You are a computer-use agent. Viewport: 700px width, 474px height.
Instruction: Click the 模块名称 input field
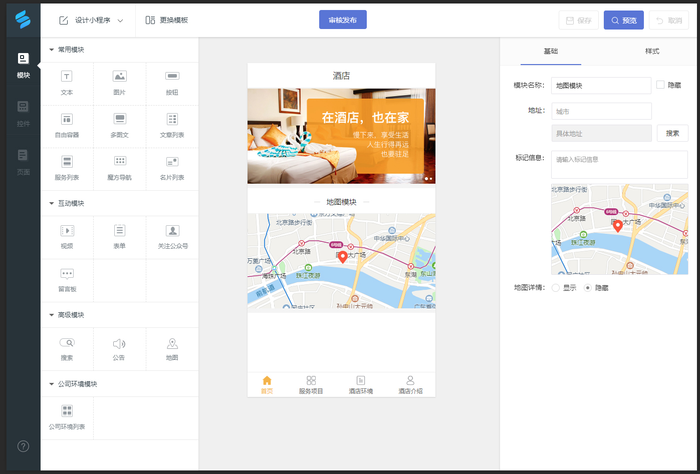point(601,86)
